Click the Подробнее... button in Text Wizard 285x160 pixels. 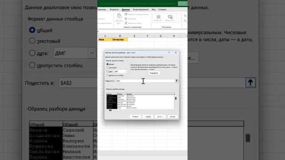154,73
